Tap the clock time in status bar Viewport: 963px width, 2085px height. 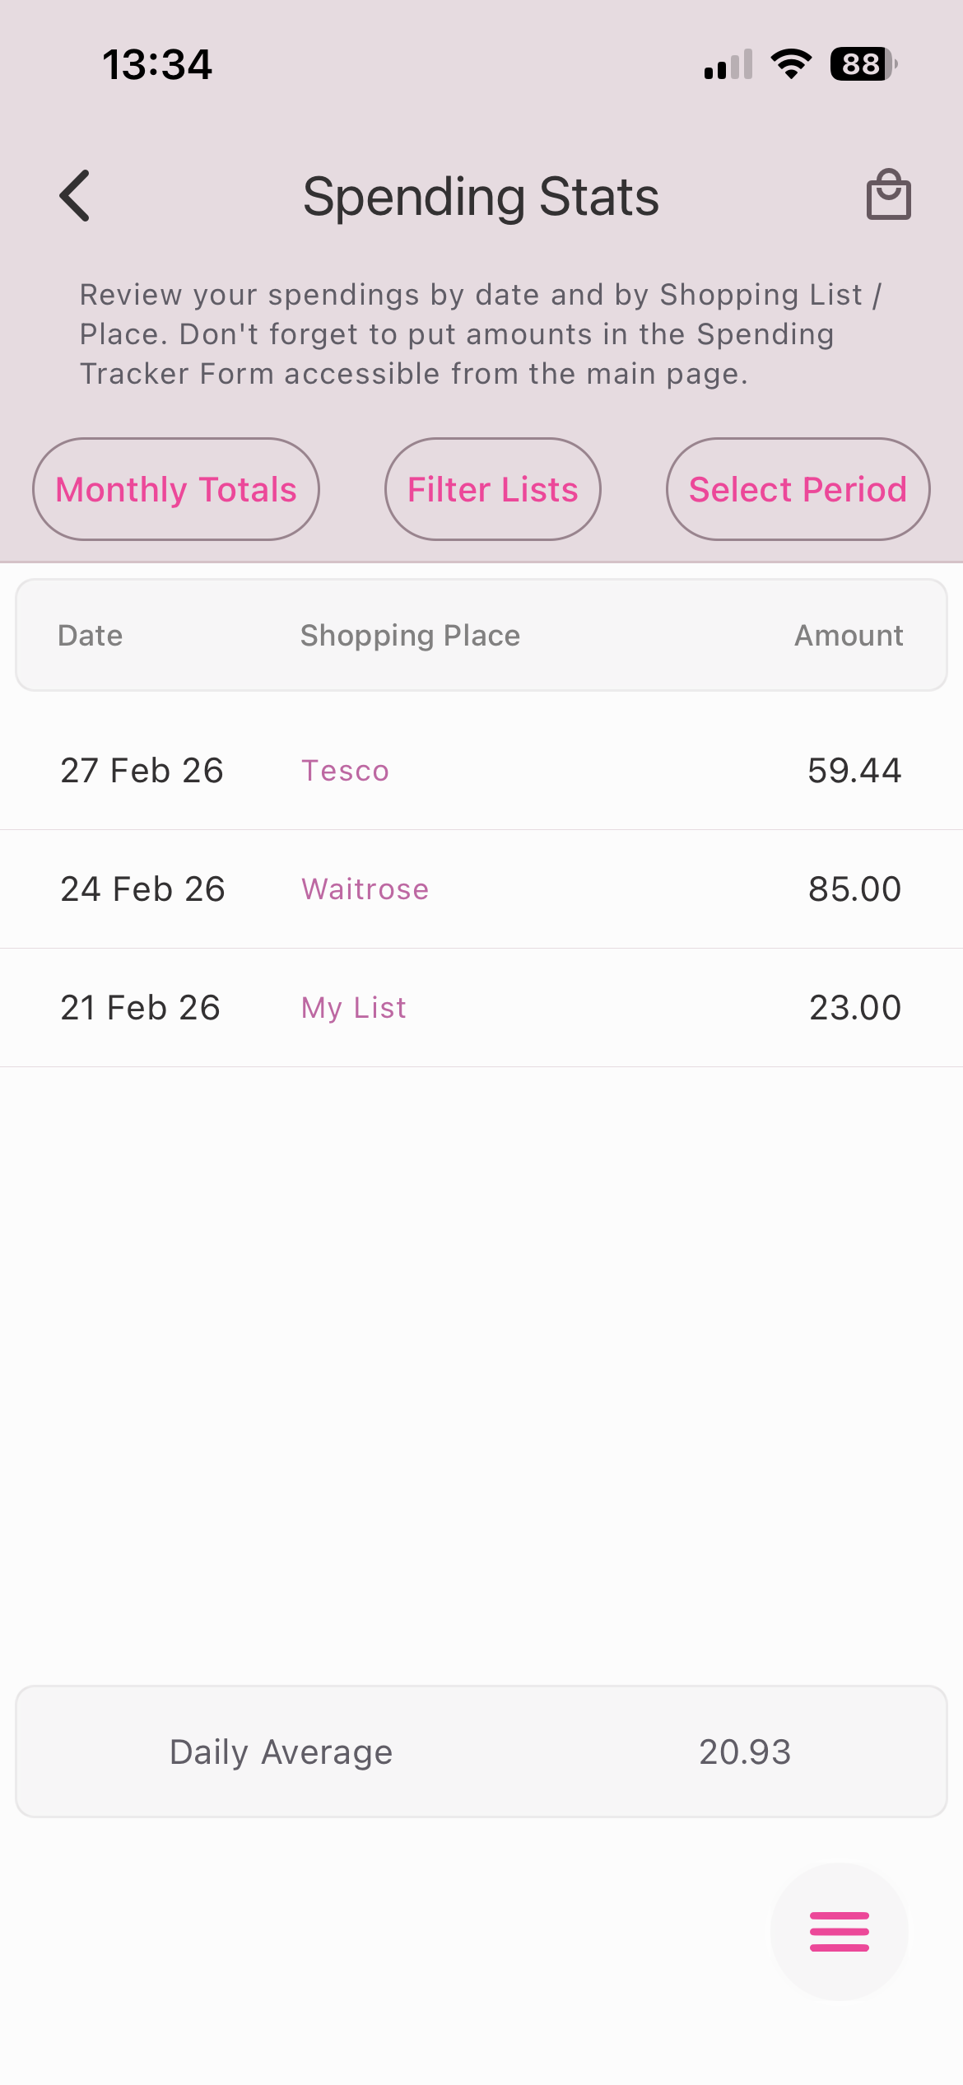157,64
